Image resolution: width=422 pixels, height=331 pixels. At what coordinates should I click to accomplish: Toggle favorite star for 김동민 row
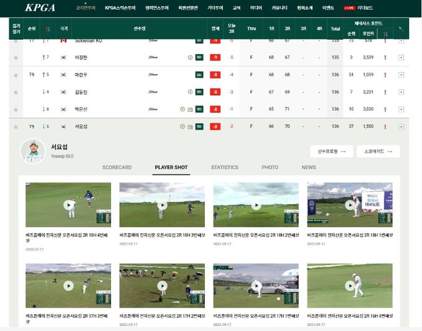point(16,93)
